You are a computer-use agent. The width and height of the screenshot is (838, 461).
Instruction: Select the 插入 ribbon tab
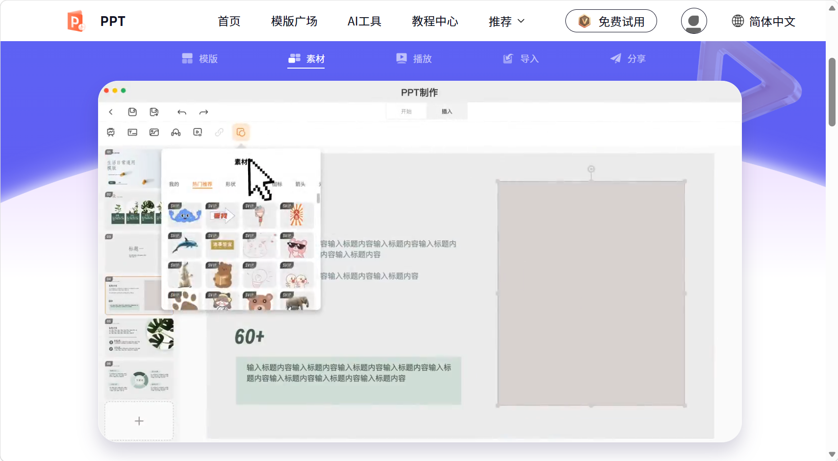coord(447,111)
